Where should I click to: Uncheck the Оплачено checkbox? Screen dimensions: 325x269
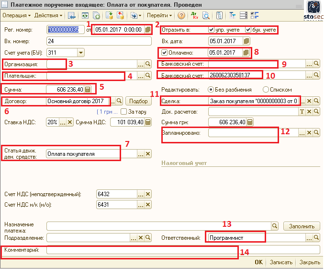pyautogui.click(x=164, y=53)
